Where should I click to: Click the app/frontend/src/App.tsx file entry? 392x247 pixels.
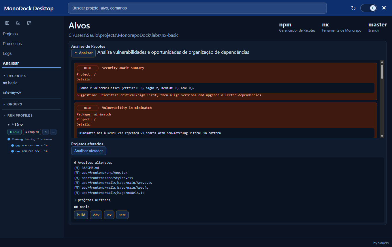click(101, 173)
